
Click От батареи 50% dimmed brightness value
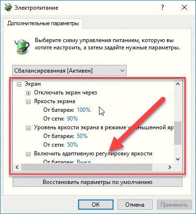[x=82, y=136]
